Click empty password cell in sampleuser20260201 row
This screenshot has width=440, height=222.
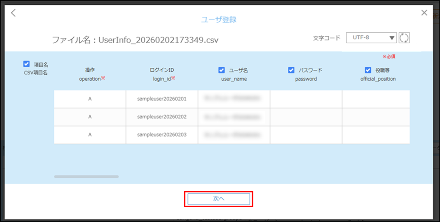pos(306,99)
